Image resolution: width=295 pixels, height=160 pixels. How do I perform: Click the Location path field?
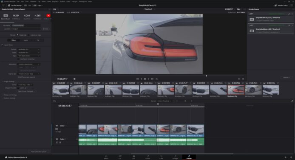pyautogui.click(x=26, y=29)
